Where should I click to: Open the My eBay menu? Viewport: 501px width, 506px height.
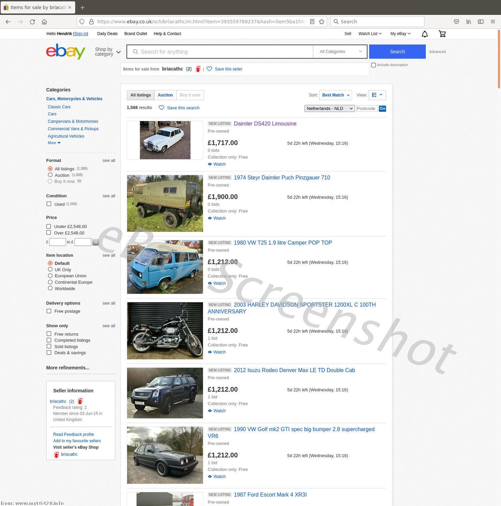click(400, 34)
